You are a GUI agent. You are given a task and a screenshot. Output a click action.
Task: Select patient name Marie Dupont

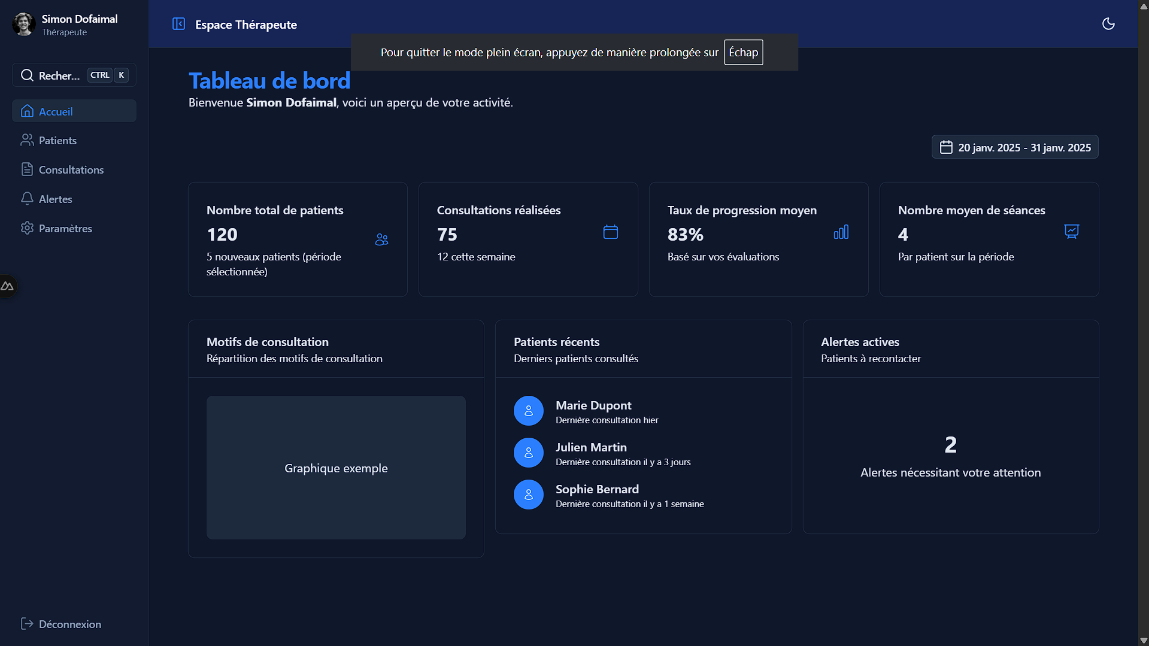[x=593, y=405]
